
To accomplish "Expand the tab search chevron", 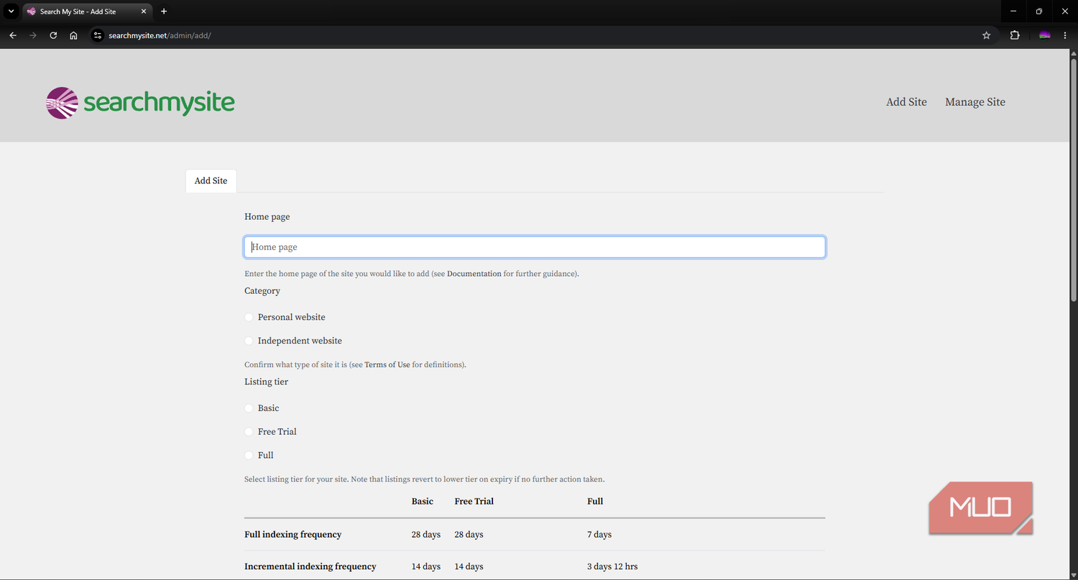I will click(x=11, y=11).
